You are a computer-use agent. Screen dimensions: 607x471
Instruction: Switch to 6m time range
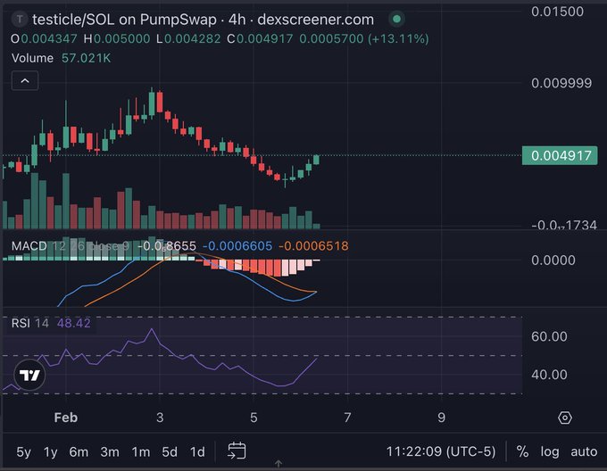click(x=79, y=451)
